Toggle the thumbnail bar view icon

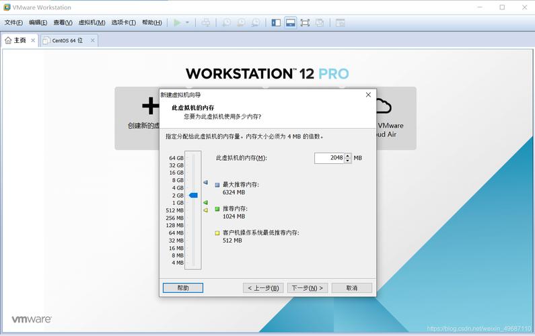tap(290, 22)
